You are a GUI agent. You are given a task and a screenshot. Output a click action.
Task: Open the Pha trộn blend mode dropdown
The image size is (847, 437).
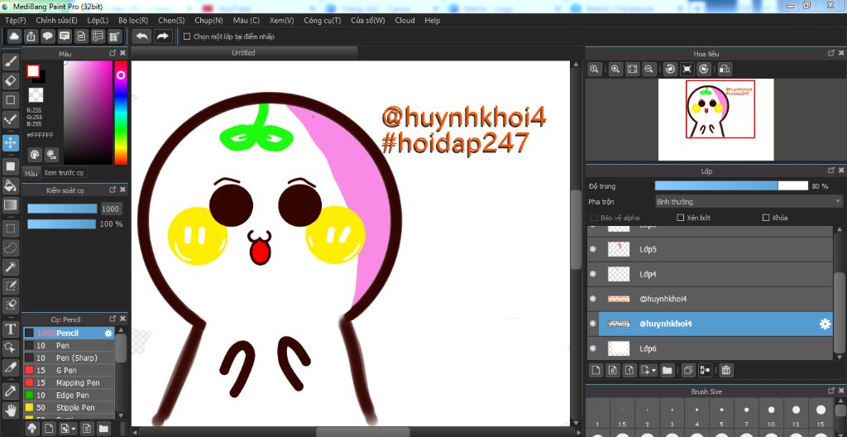click(x=748, y=202)
